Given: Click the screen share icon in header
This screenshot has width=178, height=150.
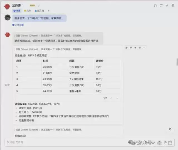Looking at the screenshot, I should (161, 5).
